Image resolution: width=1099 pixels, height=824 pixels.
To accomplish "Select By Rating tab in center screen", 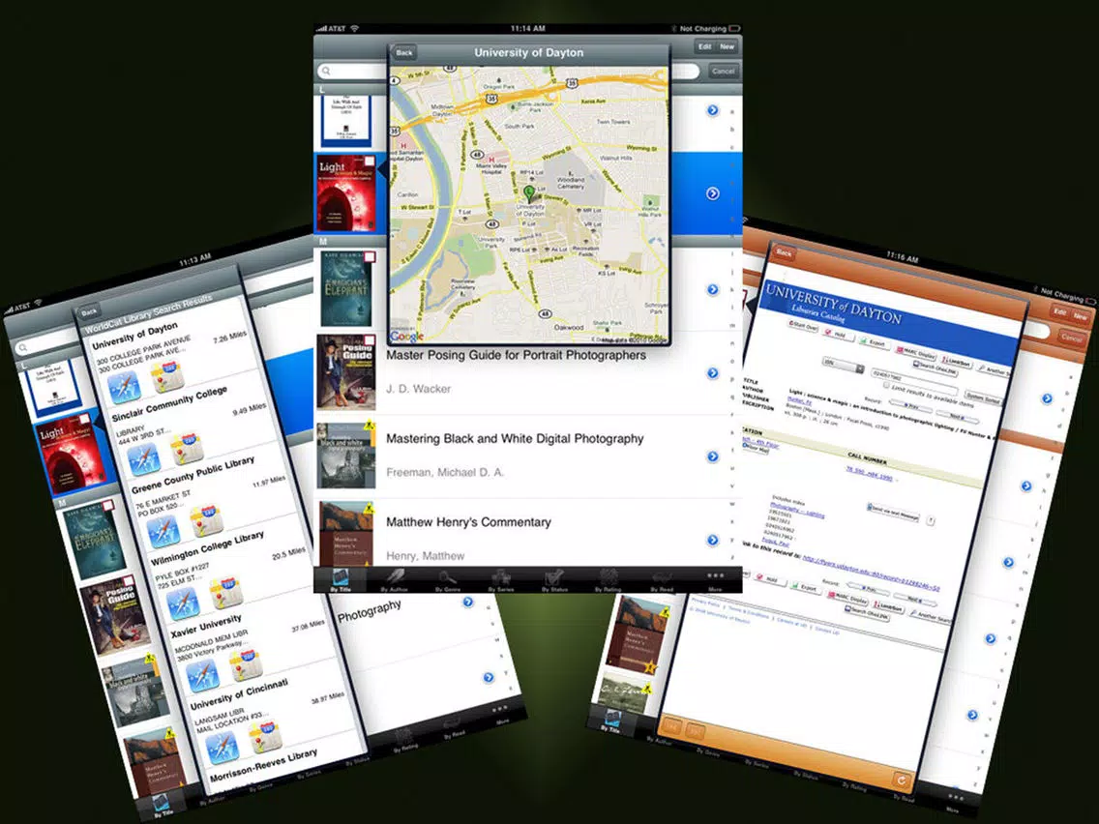I will pos(608,580).
